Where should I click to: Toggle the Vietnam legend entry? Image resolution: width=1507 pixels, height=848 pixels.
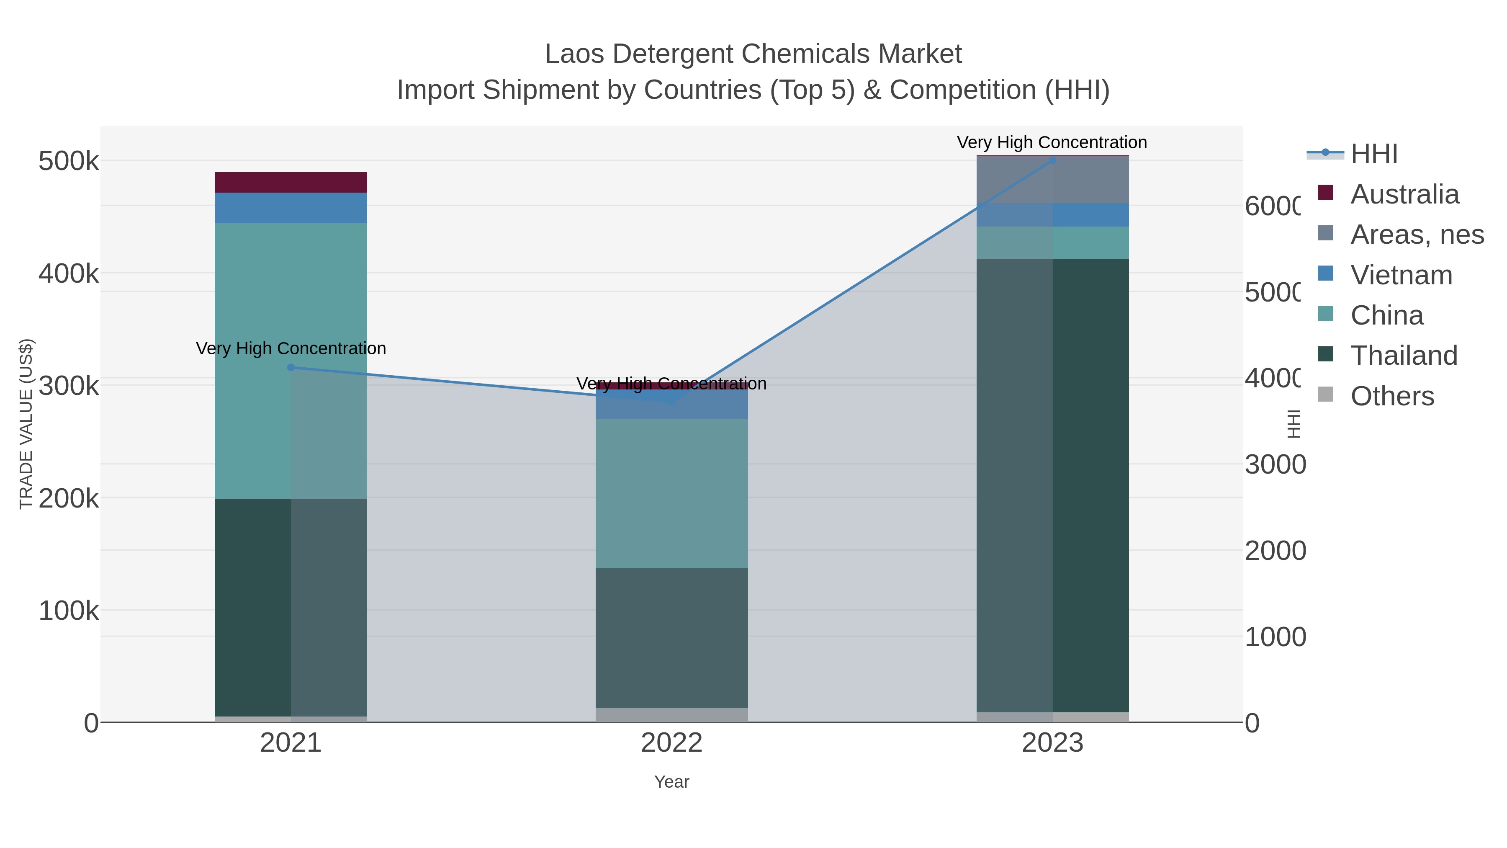[1384, 274]
